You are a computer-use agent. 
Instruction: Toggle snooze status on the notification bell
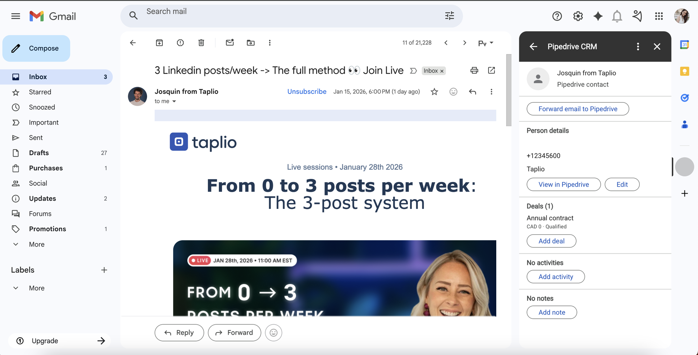[x=617, y=16]
